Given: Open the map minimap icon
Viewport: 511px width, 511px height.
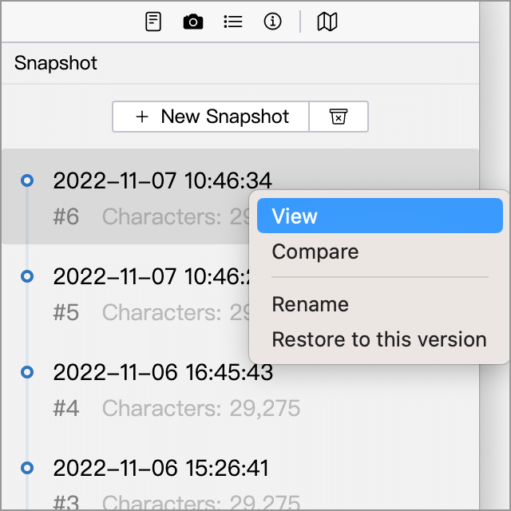Looking at the screenshot, I should (x=327, y=22).
